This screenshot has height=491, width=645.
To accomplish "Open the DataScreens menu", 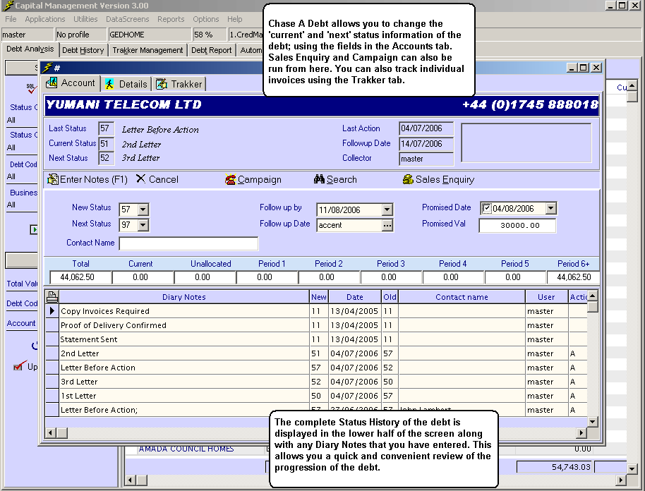I will point(127,19).
